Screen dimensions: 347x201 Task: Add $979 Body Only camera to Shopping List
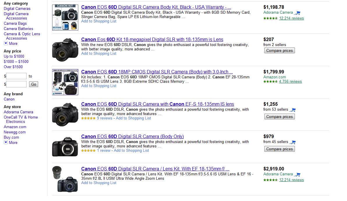click(132, 151)
